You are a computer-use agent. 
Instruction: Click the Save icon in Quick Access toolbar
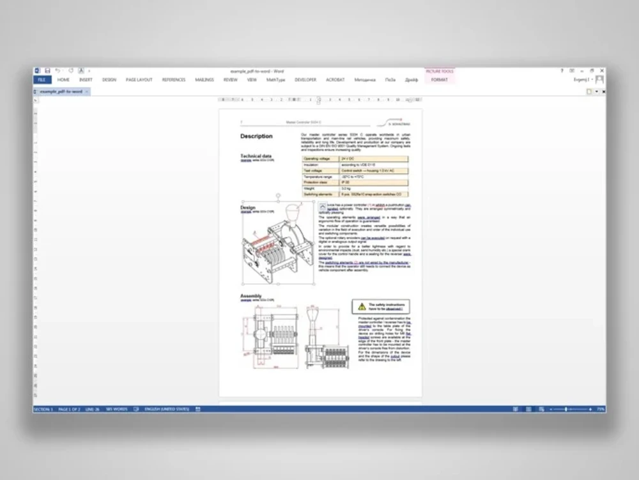click(x=48, y=71)
